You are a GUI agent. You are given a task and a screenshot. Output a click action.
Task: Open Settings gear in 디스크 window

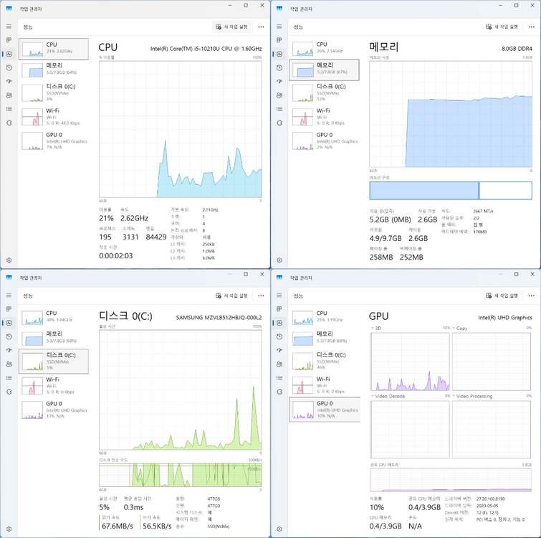(x=9, y=529)
